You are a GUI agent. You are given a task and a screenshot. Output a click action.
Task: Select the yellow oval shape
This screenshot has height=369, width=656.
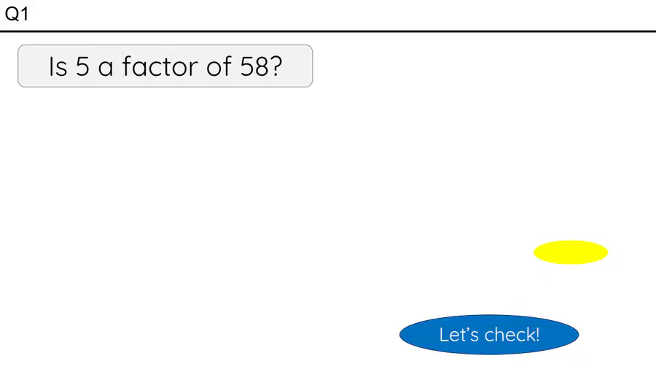tap(571, 252)
